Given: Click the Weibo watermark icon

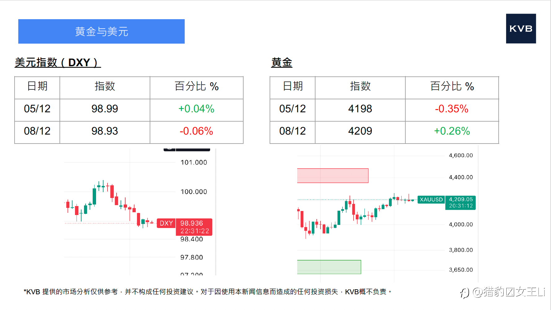Looking at the screenshot, I should (465, 292).
